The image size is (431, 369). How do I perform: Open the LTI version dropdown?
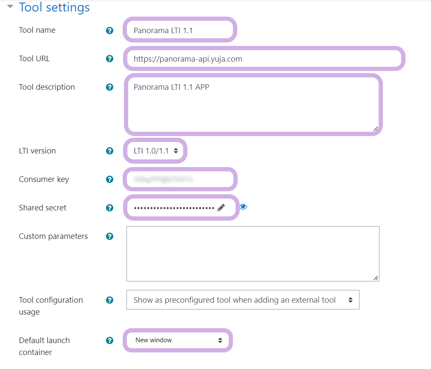tap(155, 150)
